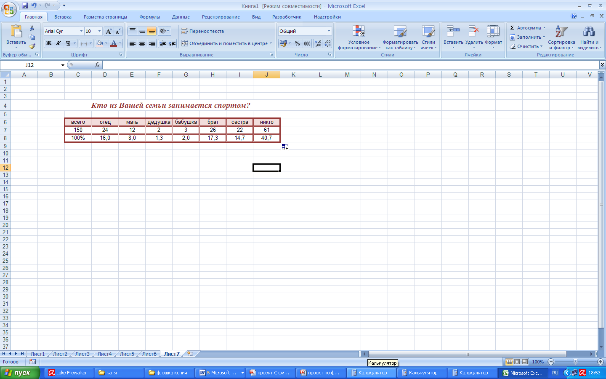Open the Arial Cyr font name dropdown
Screen dimensions: 606x379
pyautogui.click(x=81, y=31)
